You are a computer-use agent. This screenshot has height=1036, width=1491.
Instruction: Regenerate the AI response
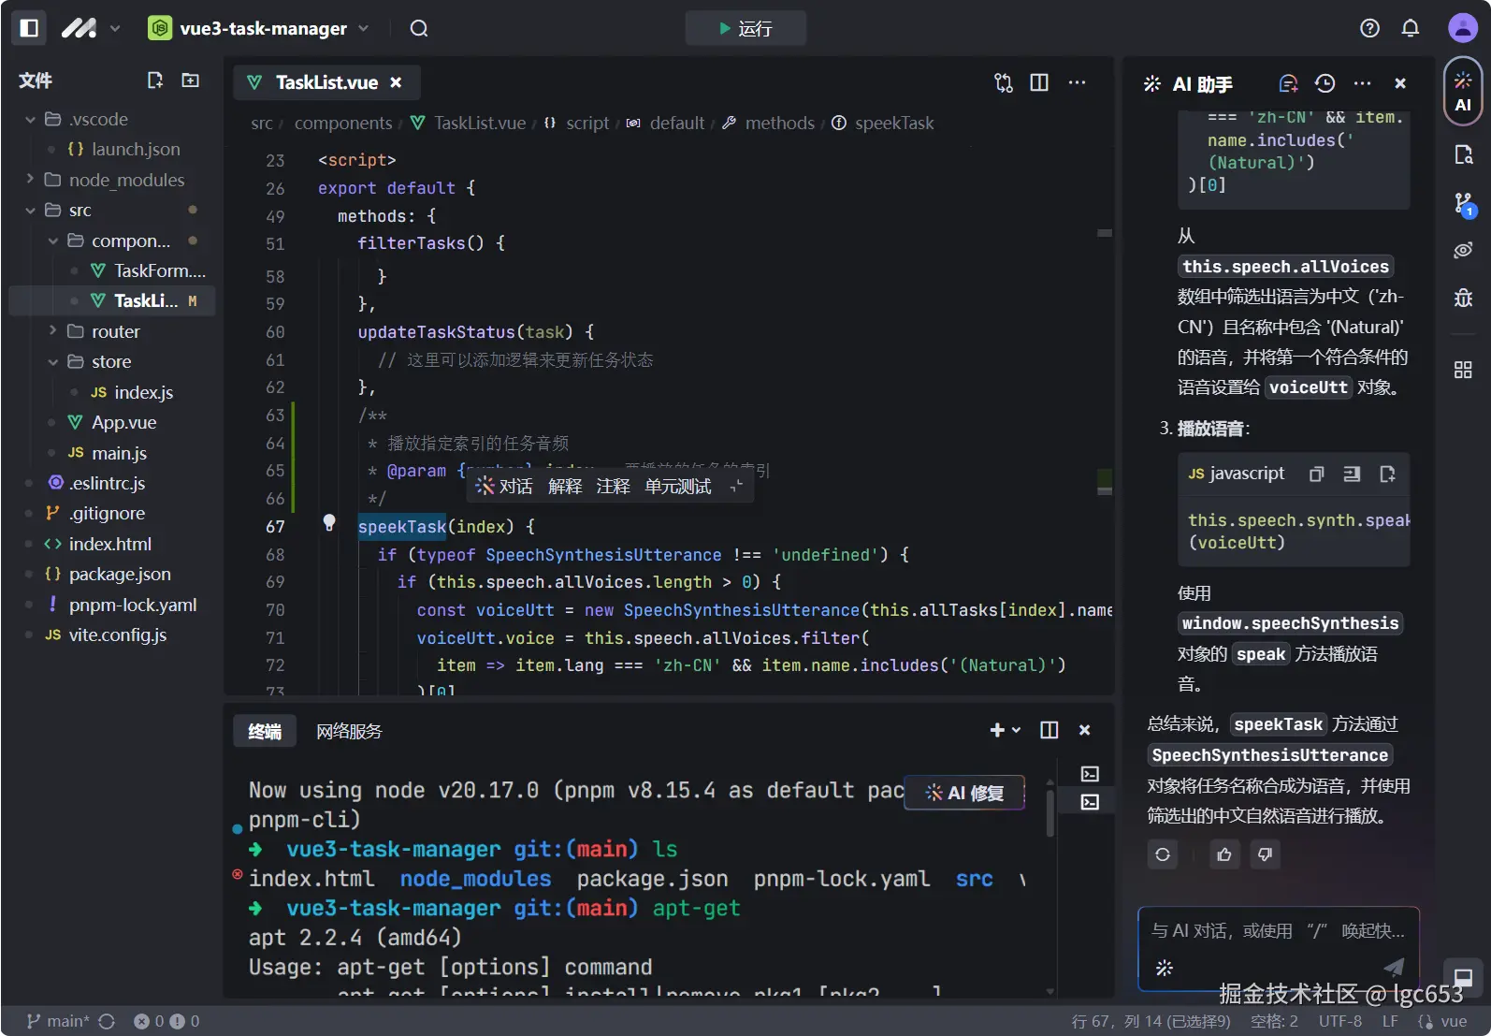(1163, 854)
